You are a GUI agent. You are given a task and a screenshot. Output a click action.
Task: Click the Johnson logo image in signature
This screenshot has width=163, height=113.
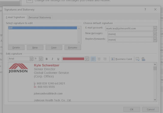(18, 68)
